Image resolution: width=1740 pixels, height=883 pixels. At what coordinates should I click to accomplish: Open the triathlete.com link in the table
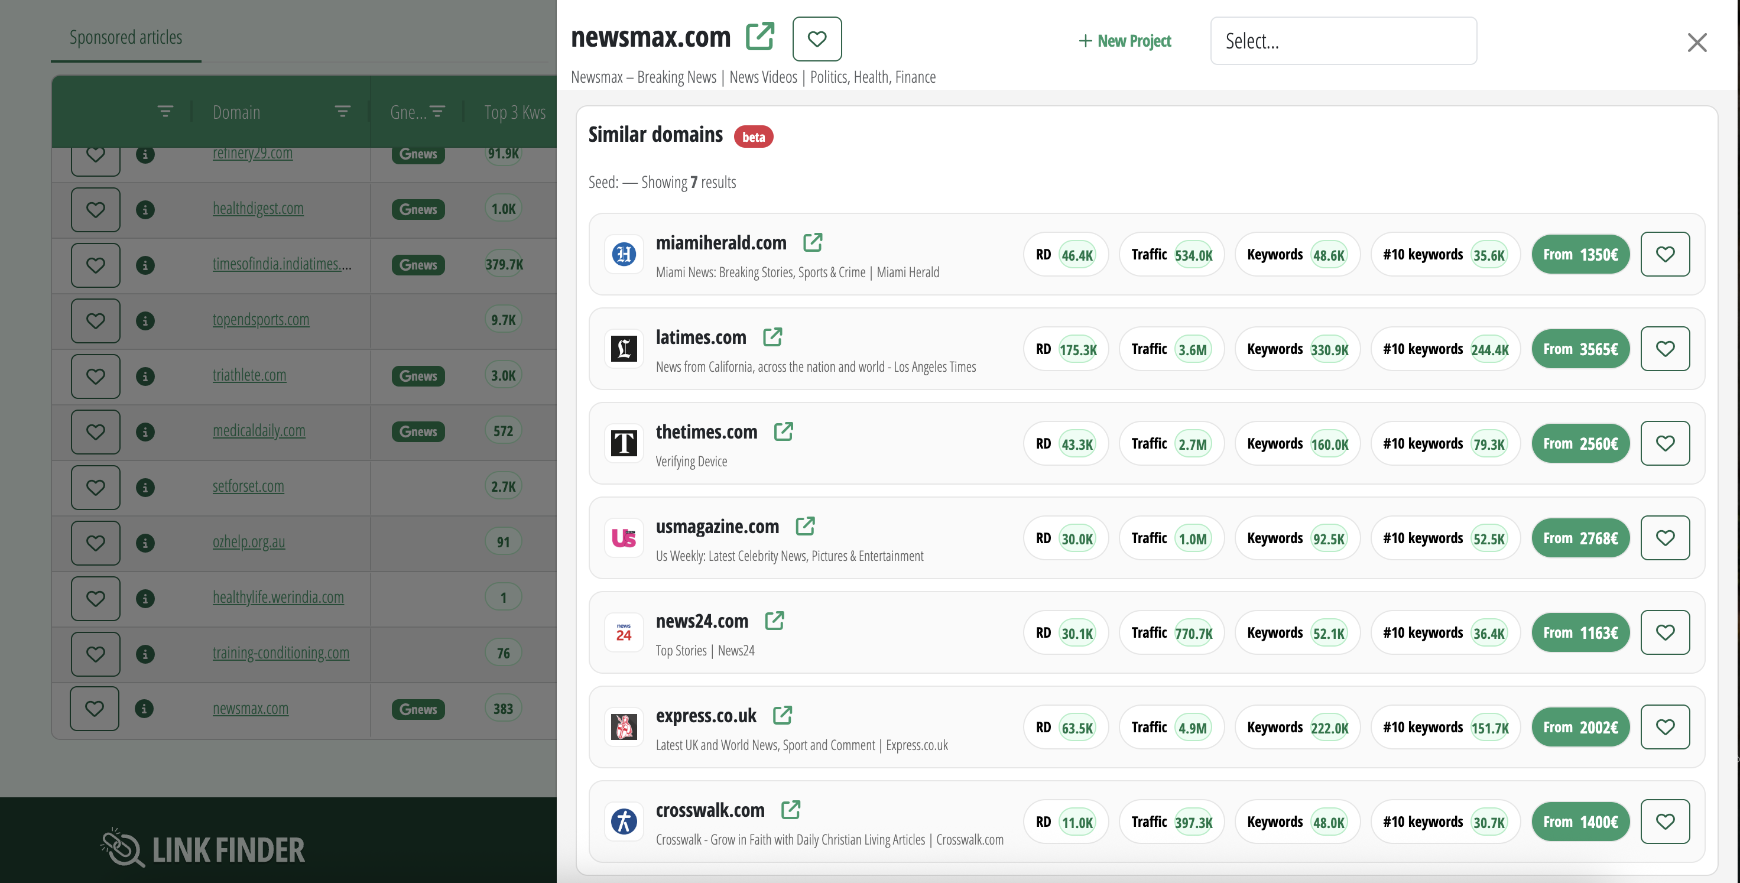[x=249, y=375]
